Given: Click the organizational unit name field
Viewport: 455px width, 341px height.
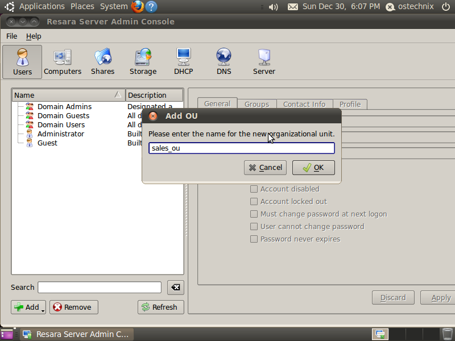Looking at the screenshot, I should coord(242,148).
